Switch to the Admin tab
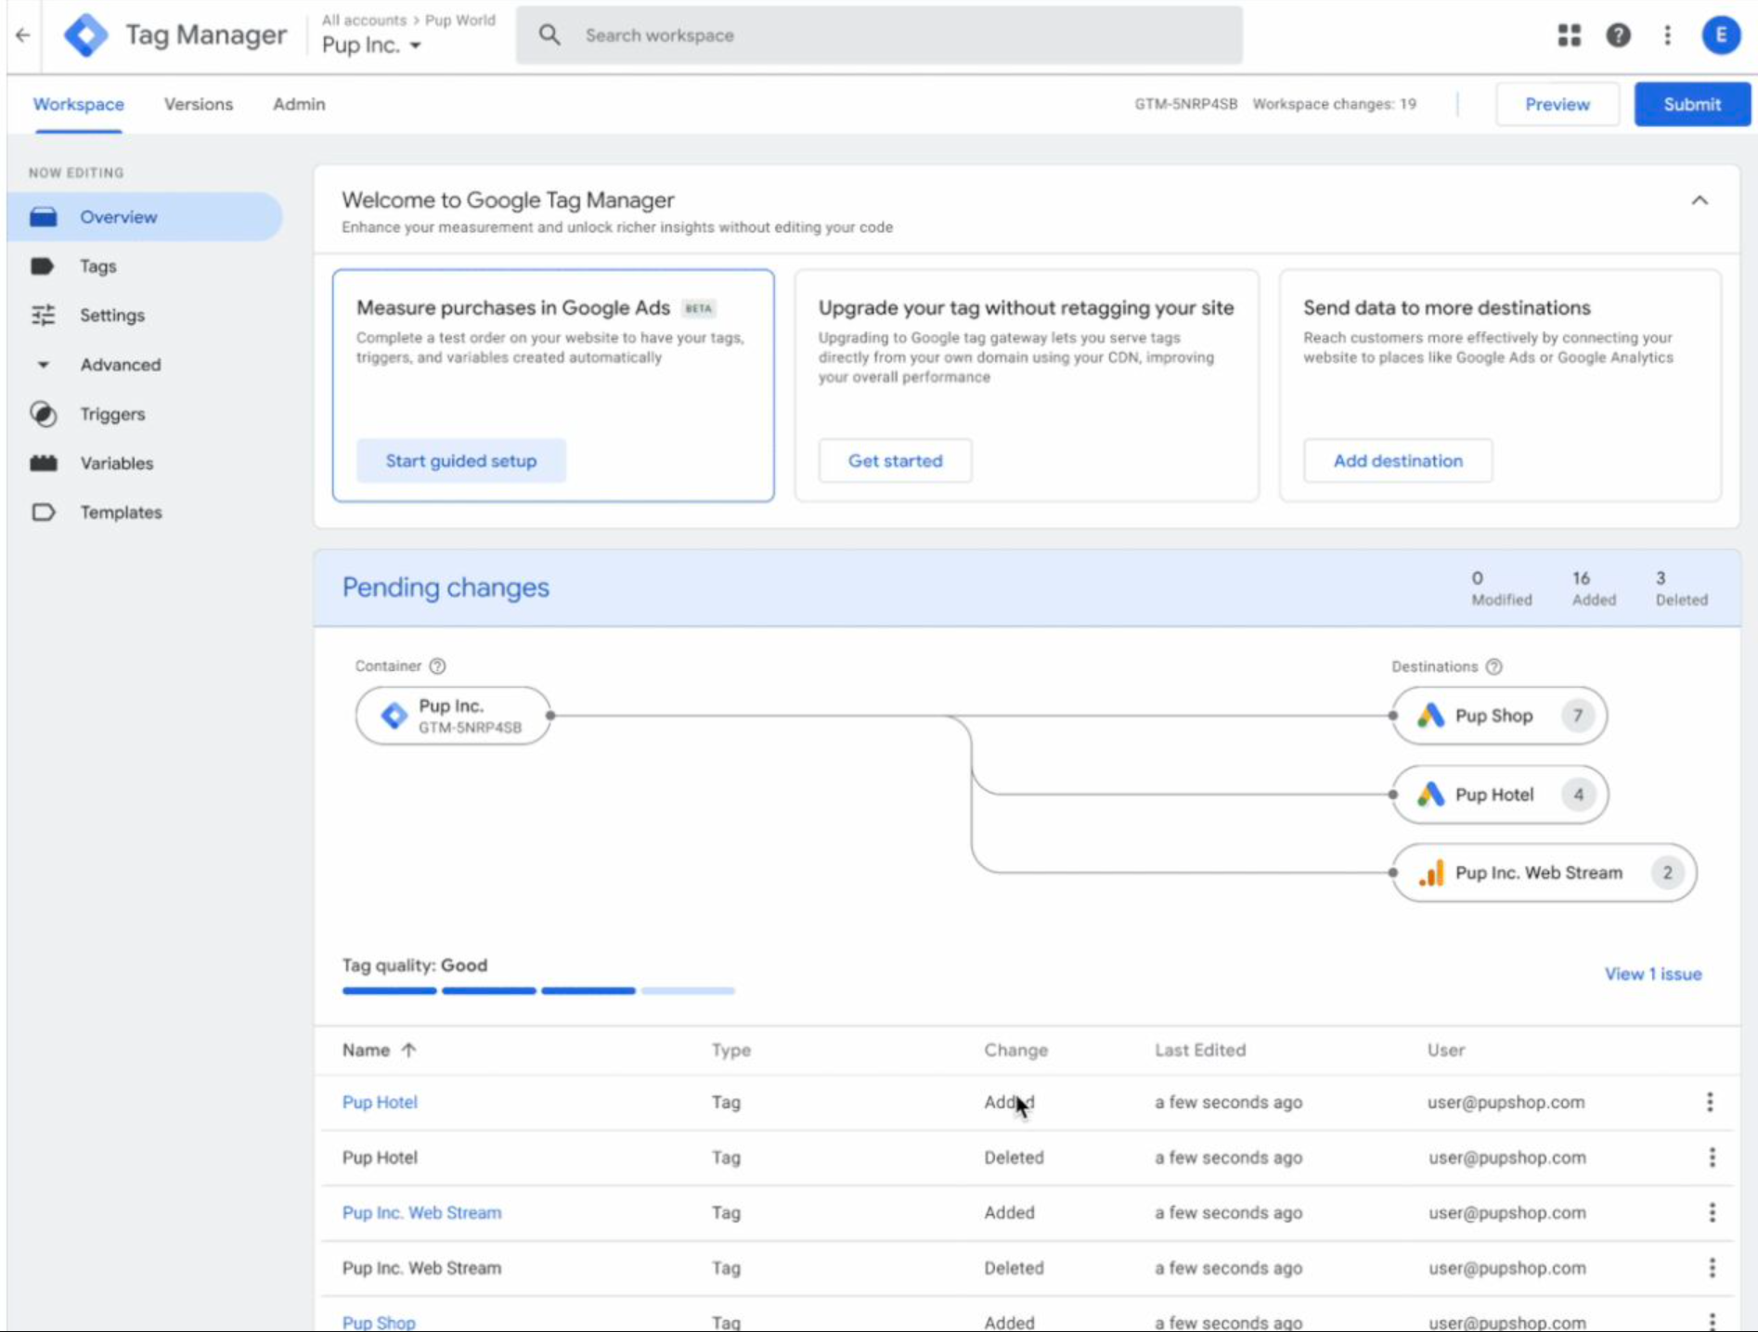 (x=299, y=104)
